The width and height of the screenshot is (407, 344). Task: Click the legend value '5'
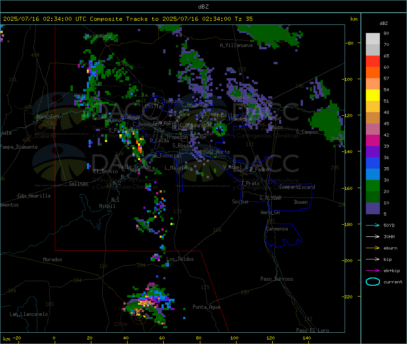click(385, 214)
